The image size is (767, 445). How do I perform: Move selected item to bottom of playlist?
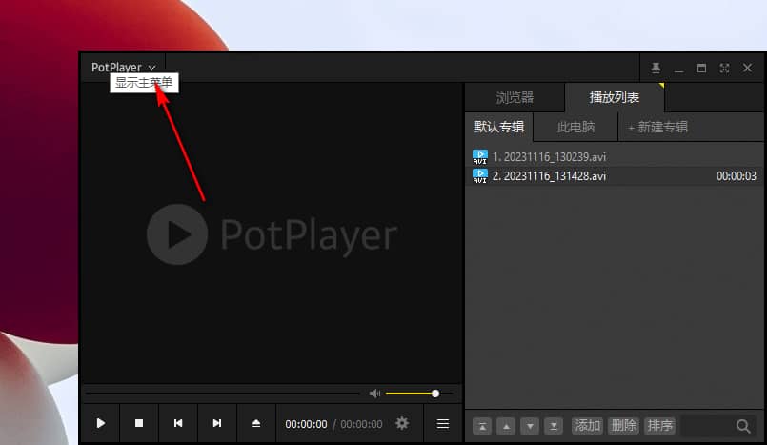pyautogui.click(x=554, y=426)
